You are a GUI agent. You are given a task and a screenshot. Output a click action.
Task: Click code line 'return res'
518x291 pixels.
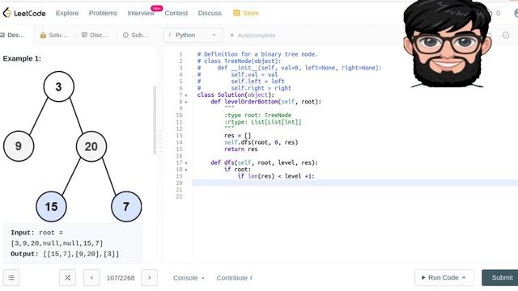coord(241,149)
